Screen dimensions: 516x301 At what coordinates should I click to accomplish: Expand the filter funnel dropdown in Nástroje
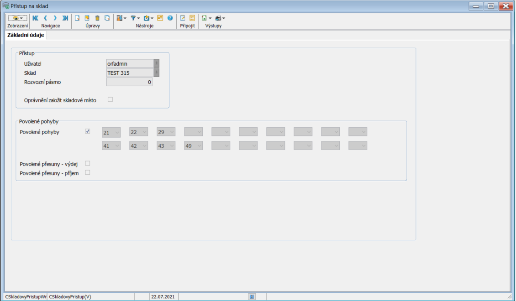[x=135, y=18]
